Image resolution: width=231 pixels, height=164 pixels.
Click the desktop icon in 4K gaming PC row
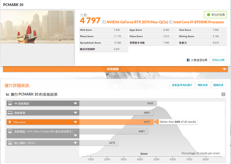[10, 103]
